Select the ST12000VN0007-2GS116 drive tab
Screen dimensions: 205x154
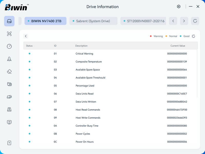pyautogui.click(x=143, y=21)
